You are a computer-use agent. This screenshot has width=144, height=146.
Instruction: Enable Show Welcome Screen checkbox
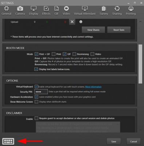(36, 102)
